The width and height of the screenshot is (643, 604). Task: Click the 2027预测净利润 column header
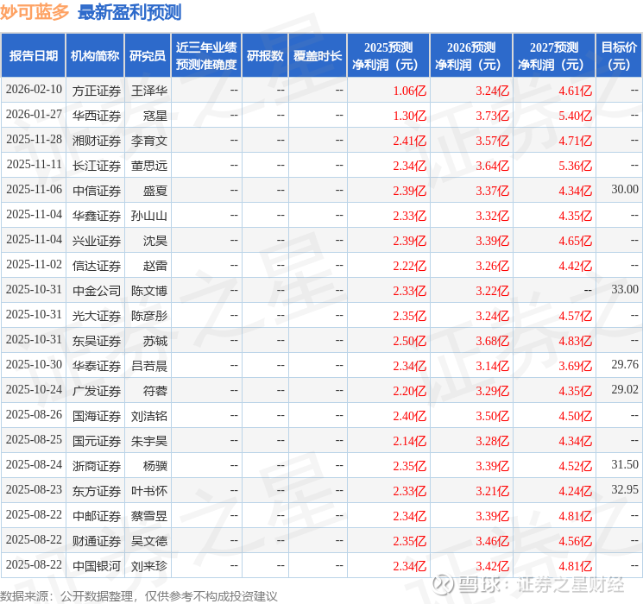click(x=554, y=56)
